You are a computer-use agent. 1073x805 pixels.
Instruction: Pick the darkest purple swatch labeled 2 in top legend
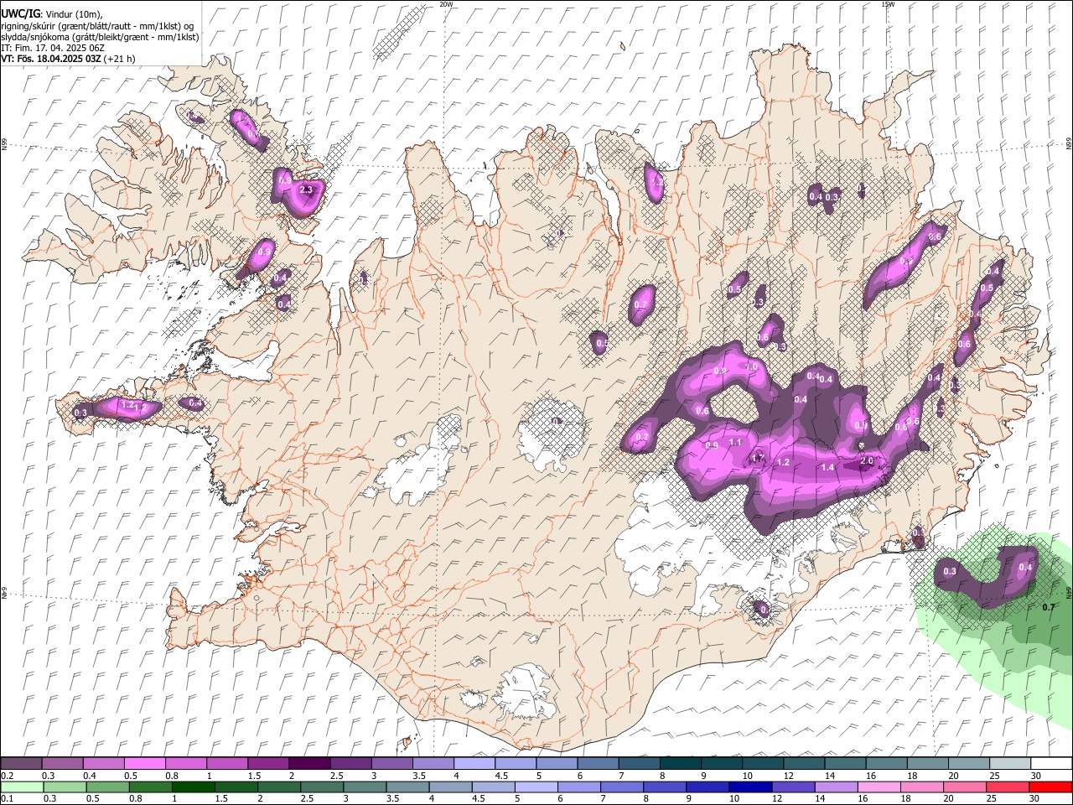pyautogui.click(x=308, y=763)
